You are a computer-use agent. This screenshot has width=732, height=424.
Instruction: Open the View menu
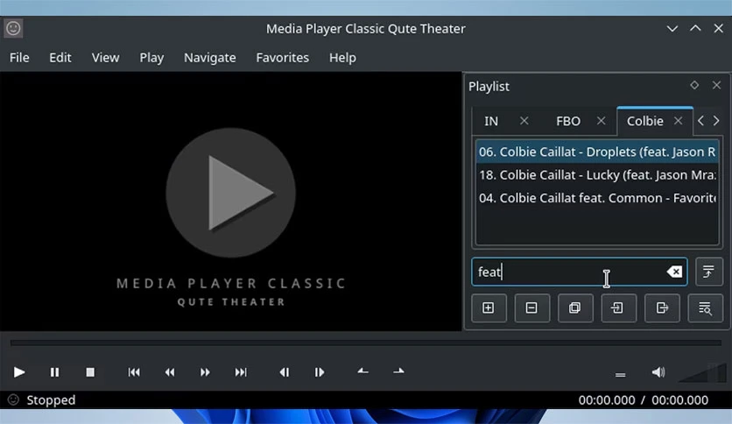click(105, 58)
